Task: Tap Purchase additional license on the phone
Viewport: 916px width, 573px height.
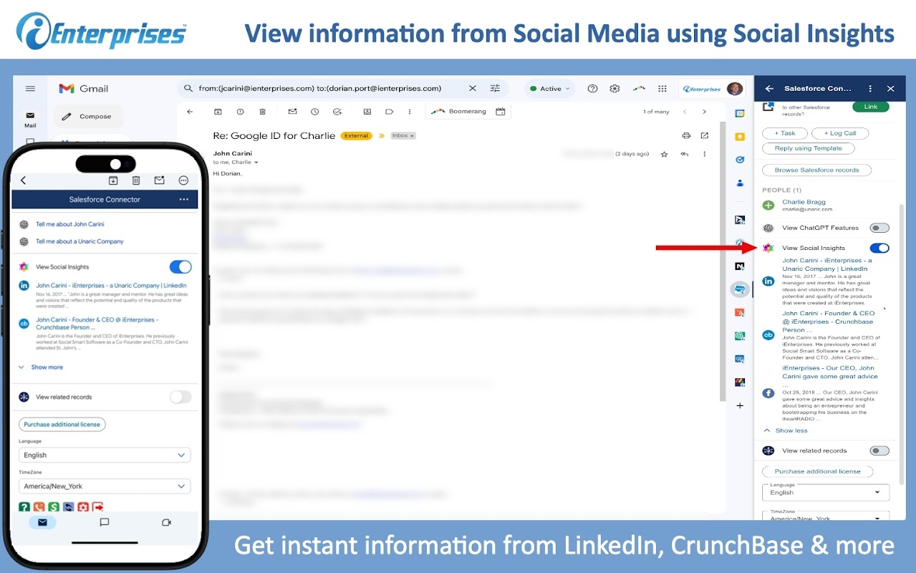Action: [x=62, y=425]
